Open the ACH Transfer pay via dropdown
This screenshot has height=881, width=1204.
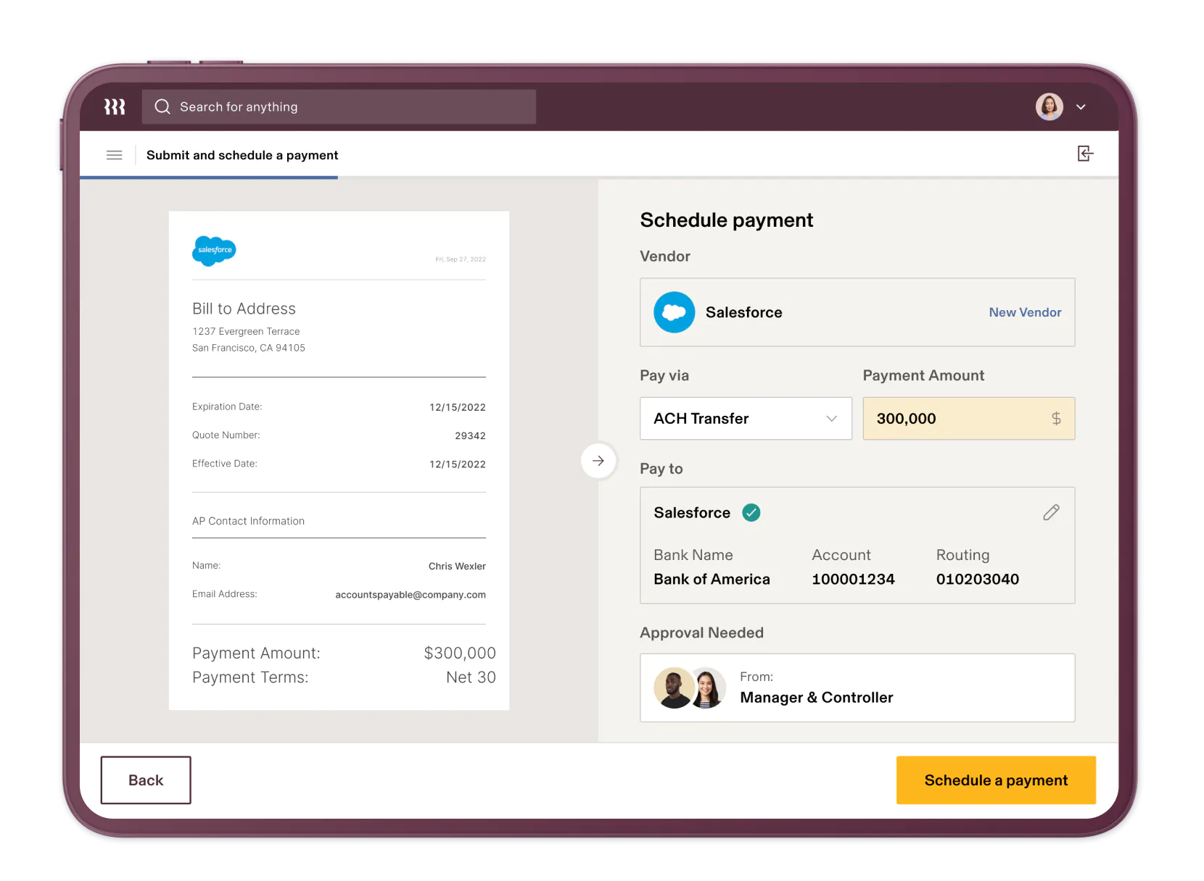point(745,419)
